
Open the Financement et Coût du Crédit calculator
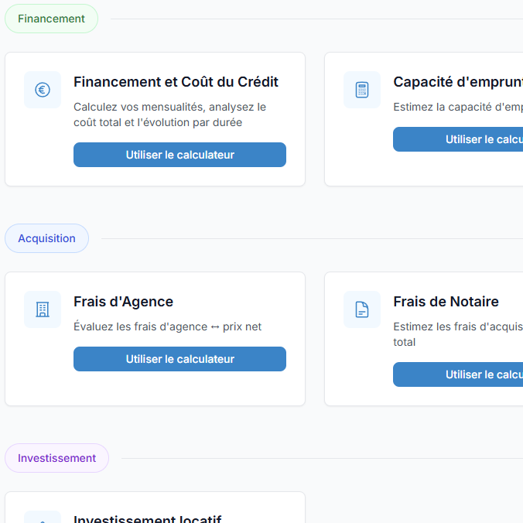click(x=179, y=155)
